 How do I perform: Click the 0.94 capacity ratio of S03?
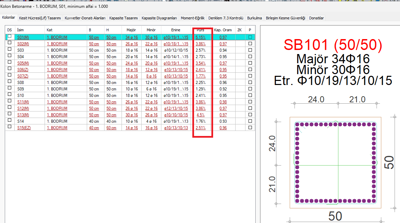point(223,50)
